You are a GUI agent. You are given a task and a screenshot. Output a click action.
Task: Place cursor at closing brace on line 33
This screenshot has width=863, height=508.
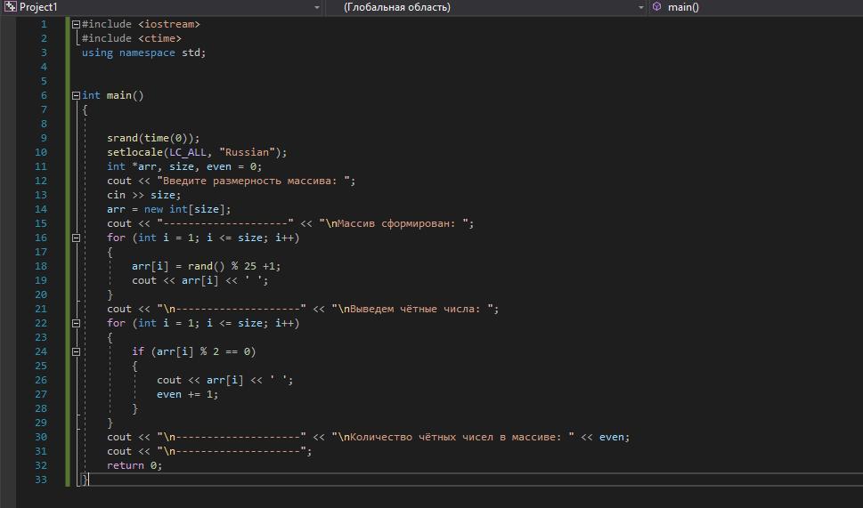point(85,480)
